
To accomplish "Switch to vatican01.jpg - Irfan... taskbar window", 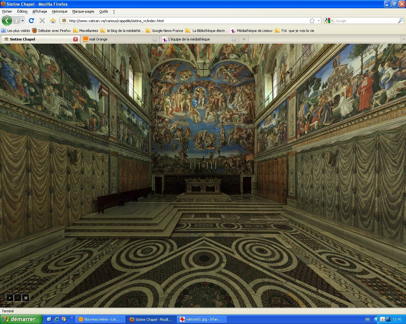I will [202, 319].
